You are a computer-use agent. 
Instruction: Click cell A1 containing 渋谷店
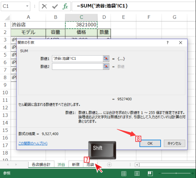28,25
